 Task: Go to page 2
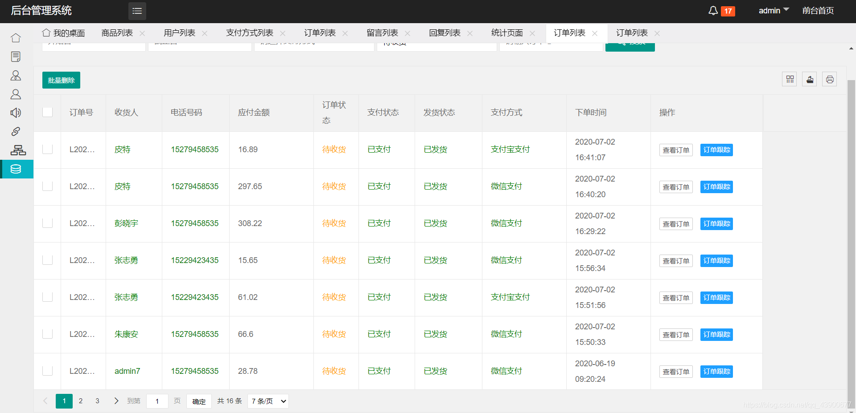pos(81,401)
